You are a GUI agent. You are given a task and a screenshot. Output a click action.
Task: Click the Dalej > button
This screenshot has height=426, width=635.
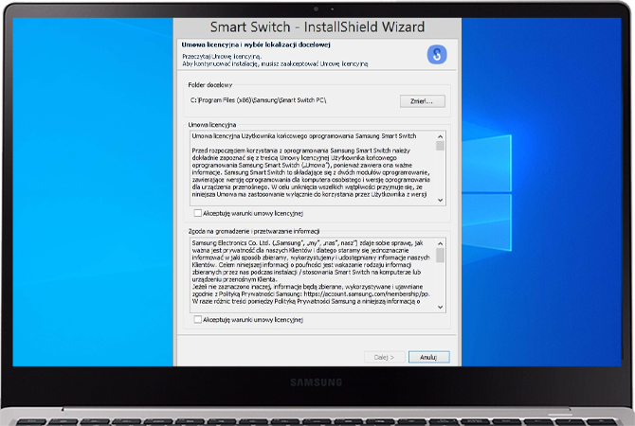384,357
